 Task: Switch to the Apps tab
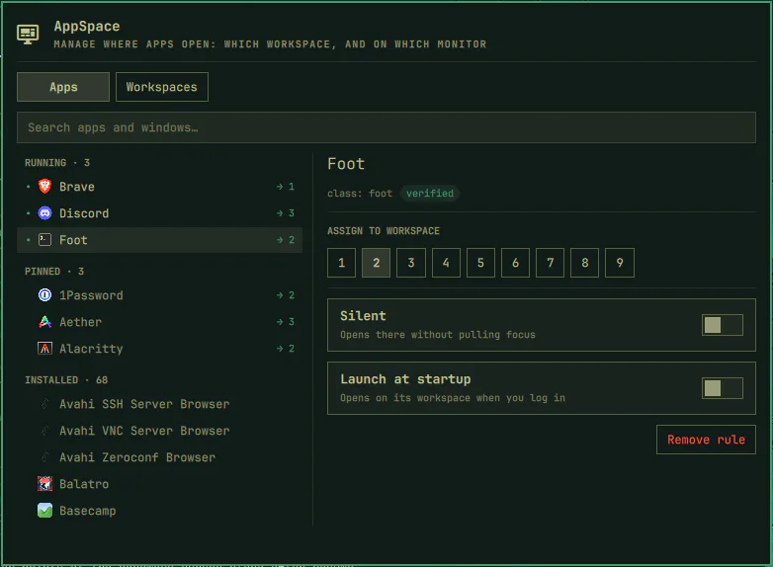click(x=63, y=87)
